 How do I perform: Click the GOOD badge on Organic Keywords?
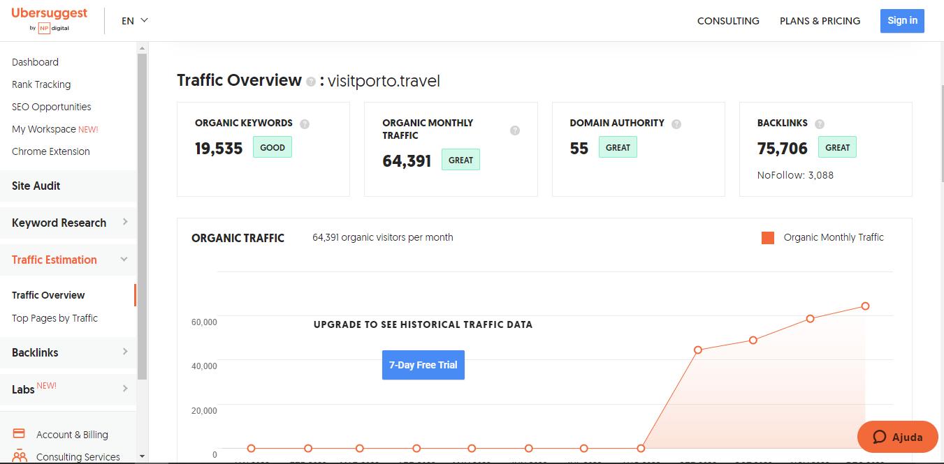[x=273, y=147]
